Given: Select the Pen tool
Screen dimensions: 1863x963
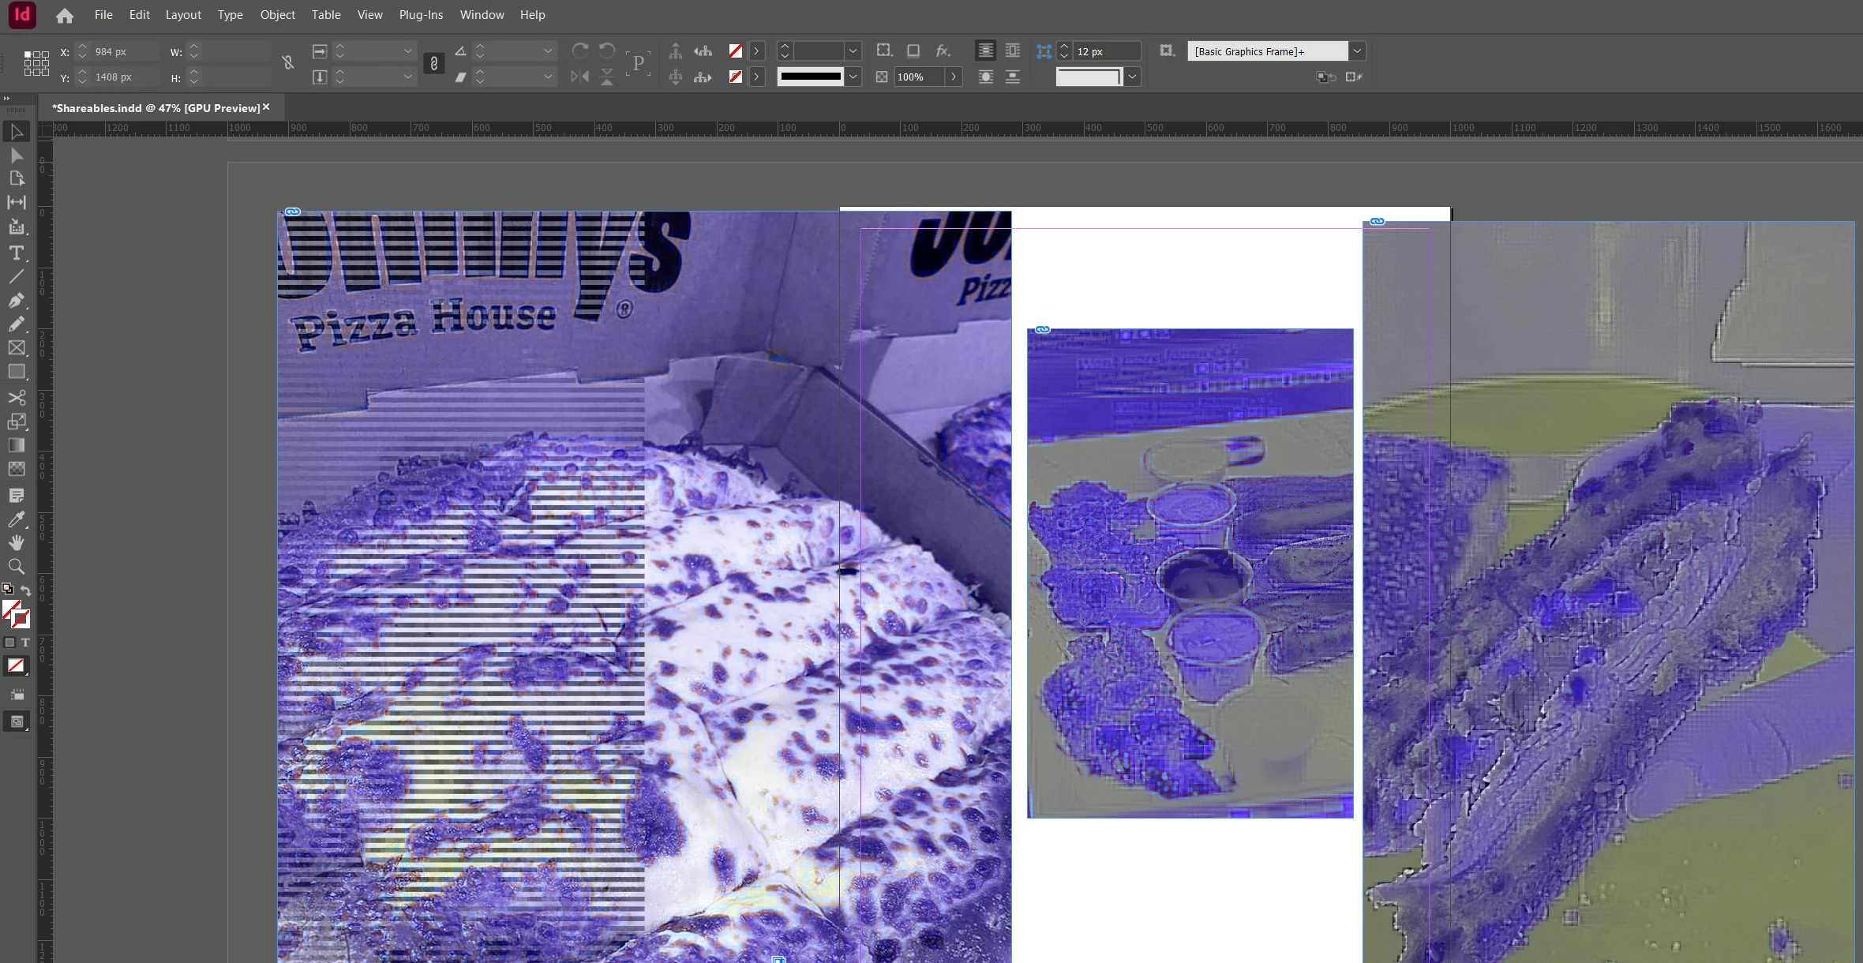Looking at the screenshot, I should [x=16, y=301].
